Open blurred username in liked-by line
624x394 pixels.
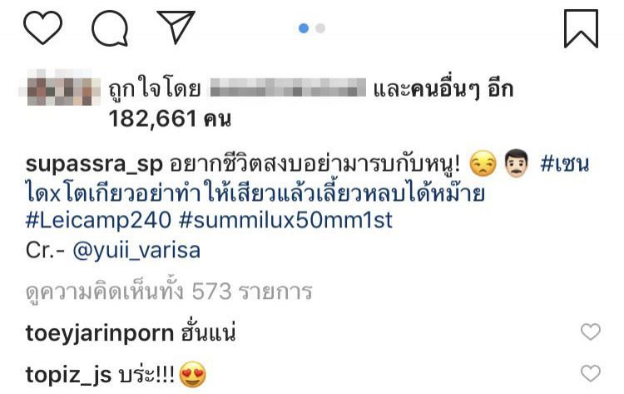(x=288, y=87)
